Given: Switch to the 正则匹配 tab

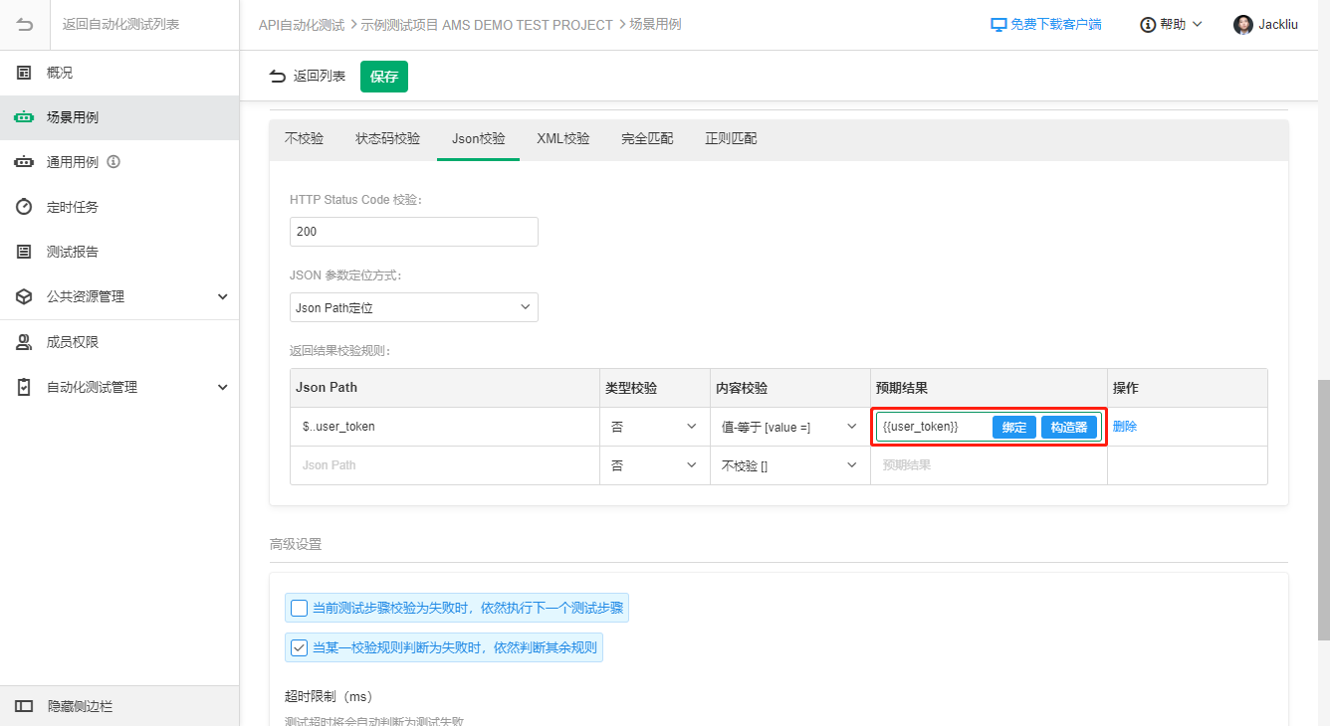Looking at the screenshot, I should tap(731, 139).
